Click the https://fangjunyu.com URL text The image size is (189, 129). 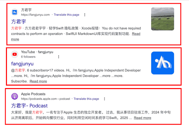35,15
